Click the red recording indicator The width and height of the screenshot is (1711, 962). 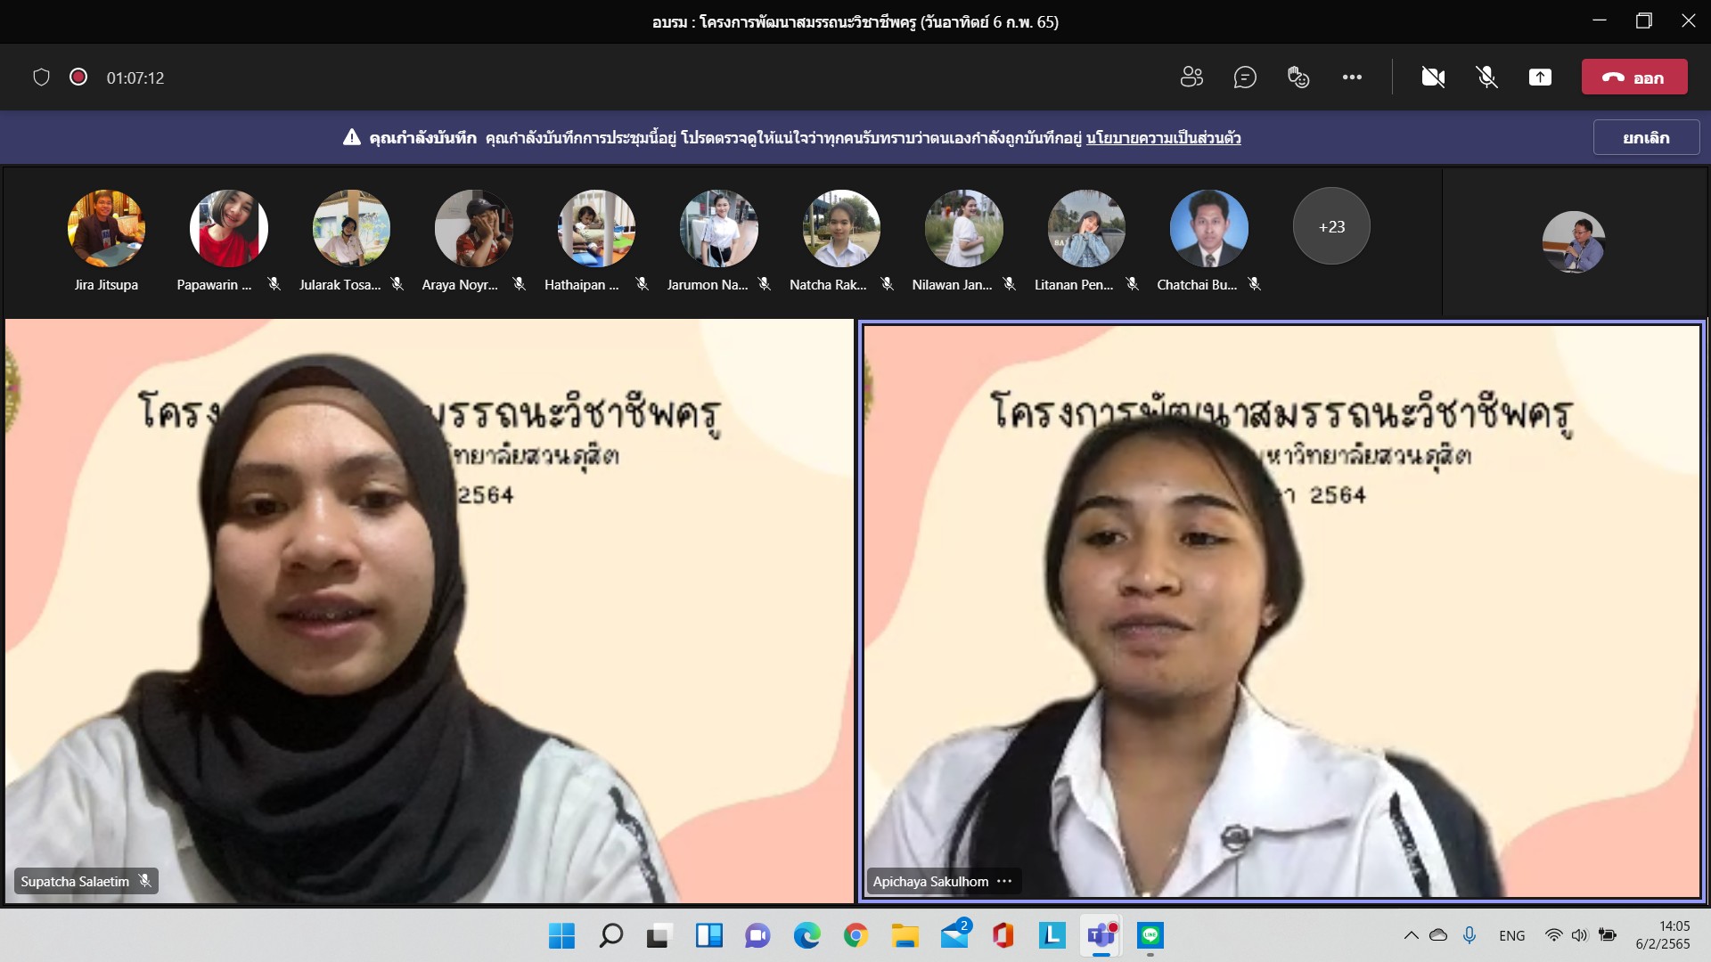(78, 77)
